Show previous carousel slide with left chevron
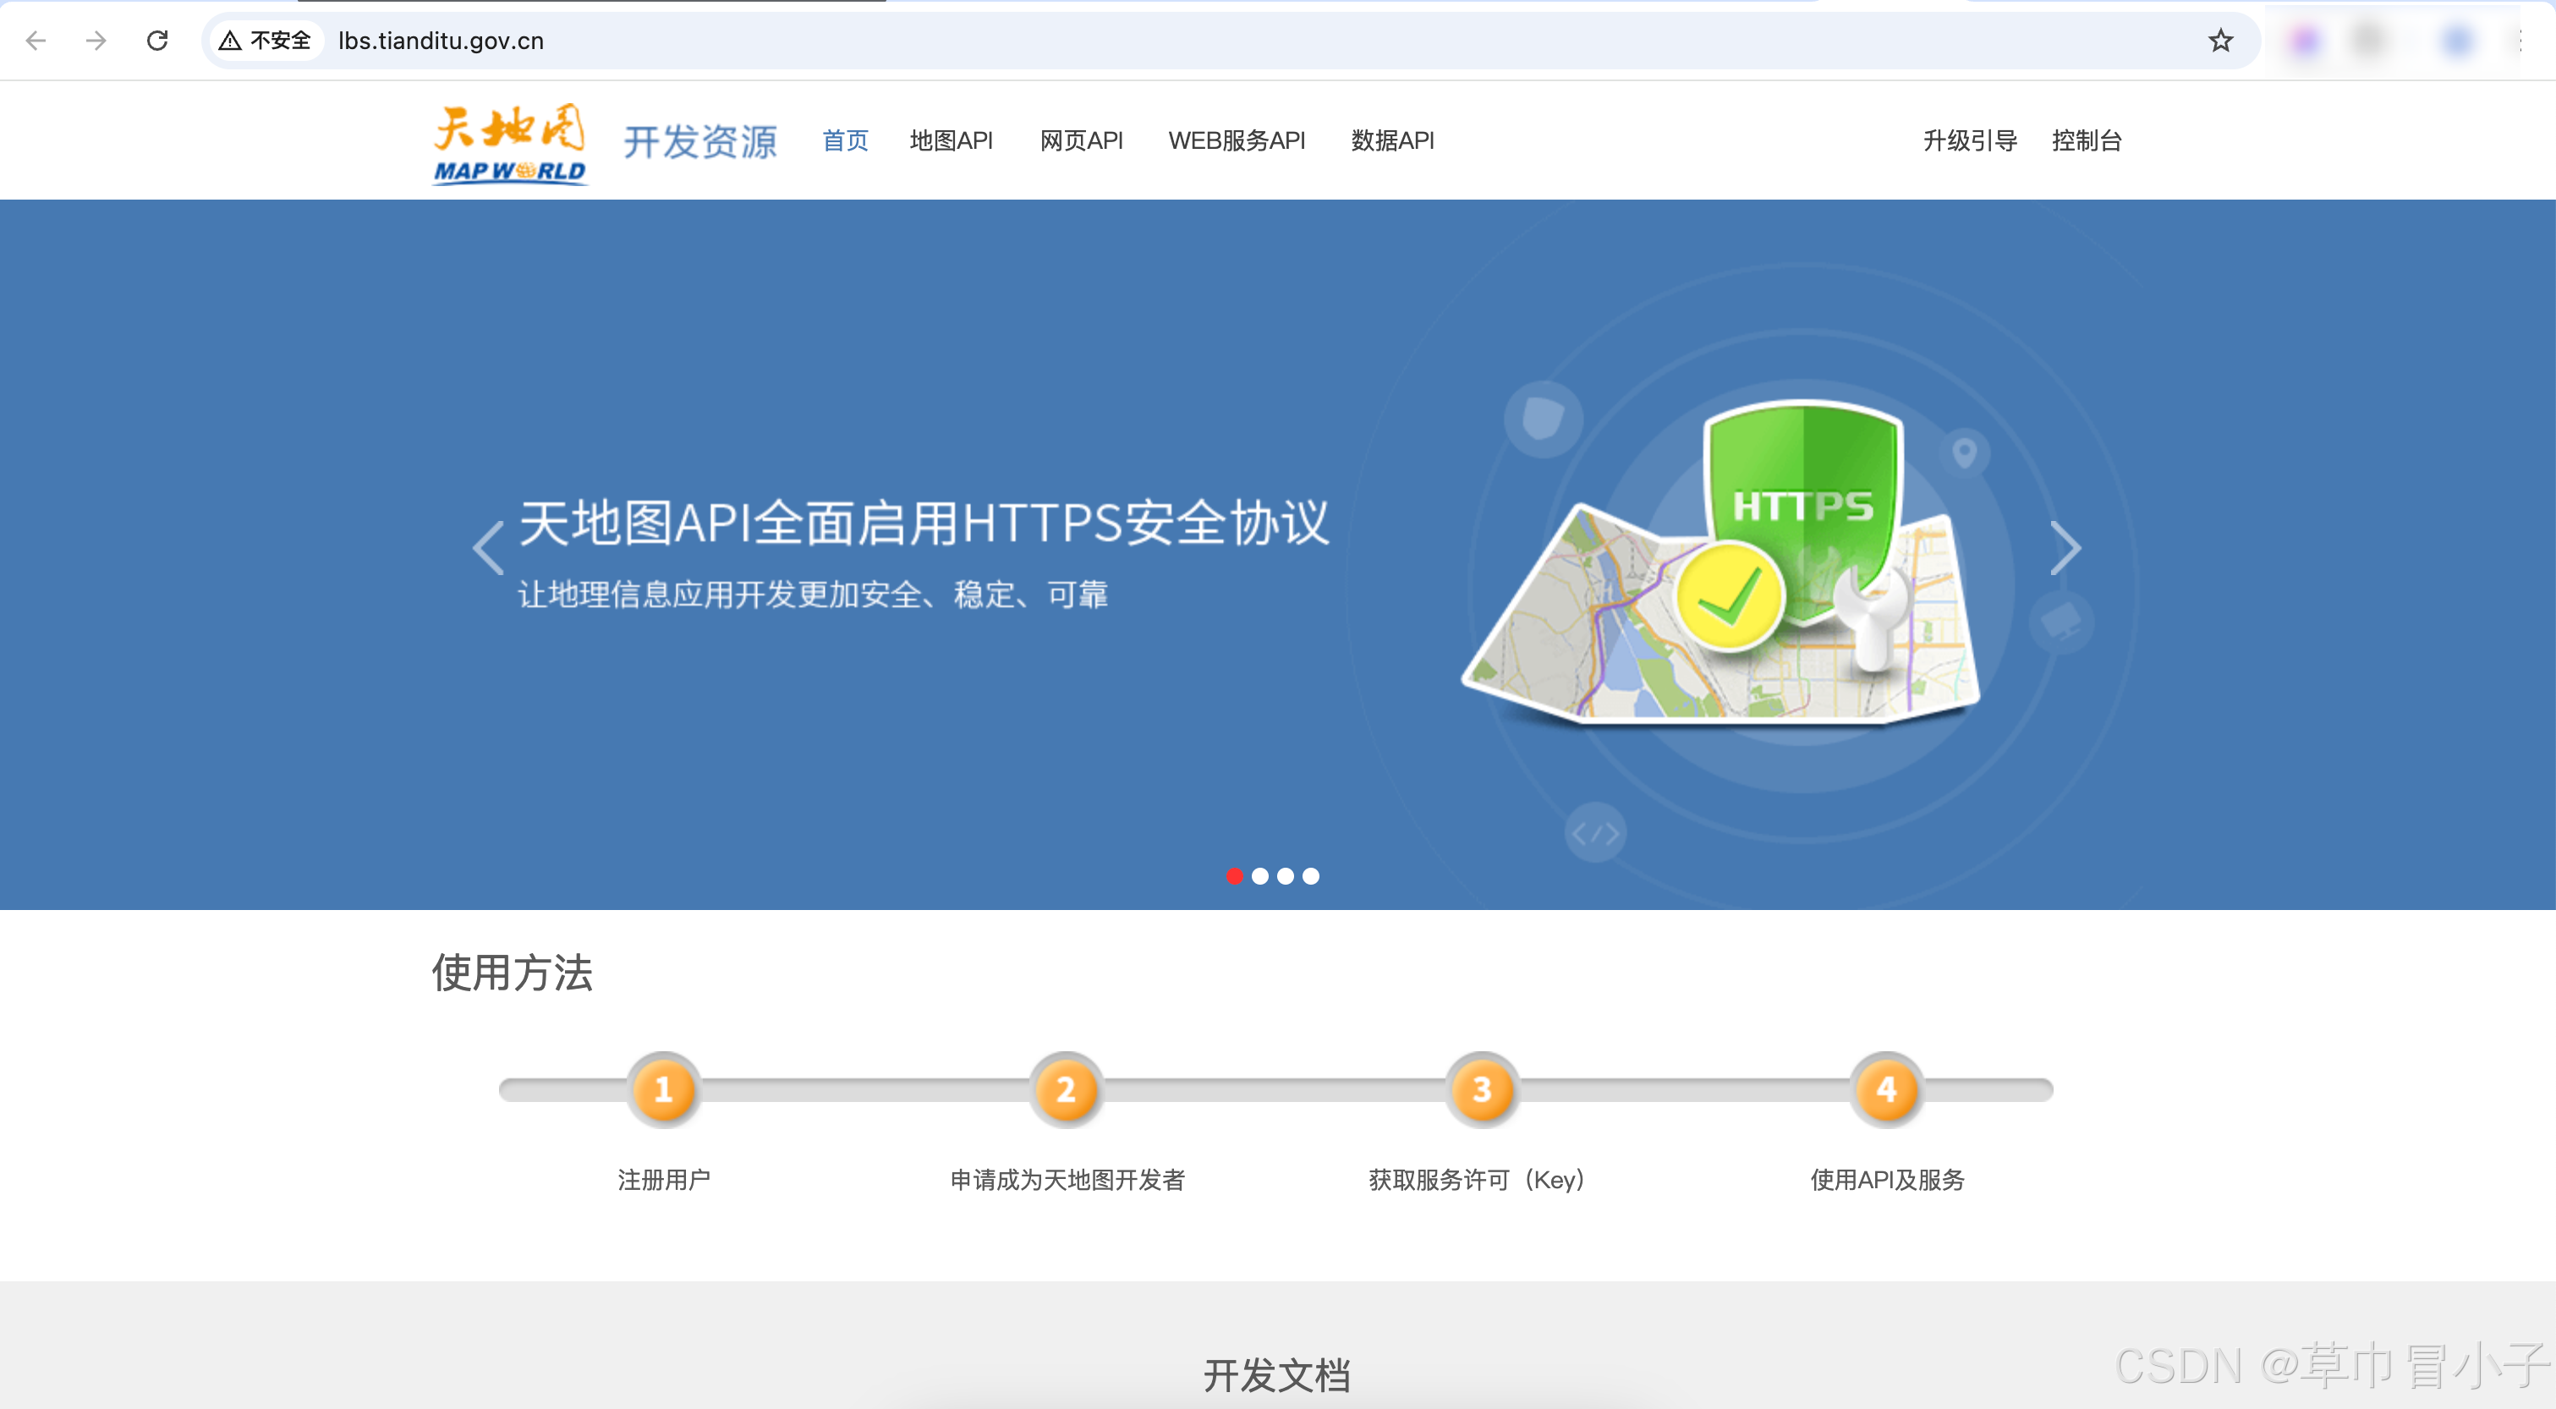The image size is (2556, 1409). (x=488, y=548)
